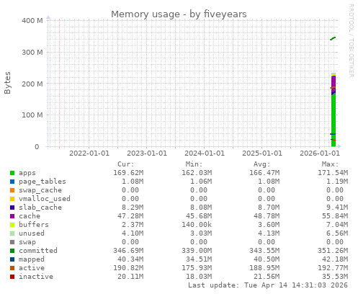Click the 'mapped' legend label
This screenshot has width=358, height=294.
click(x=32, y=259)
